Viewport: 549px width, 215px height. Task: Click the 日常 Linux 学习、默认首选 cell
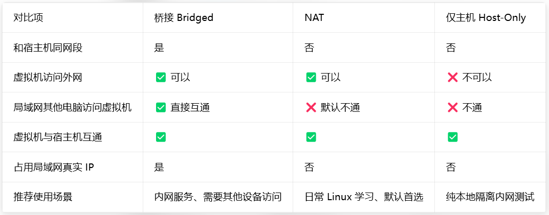[364, 197]
